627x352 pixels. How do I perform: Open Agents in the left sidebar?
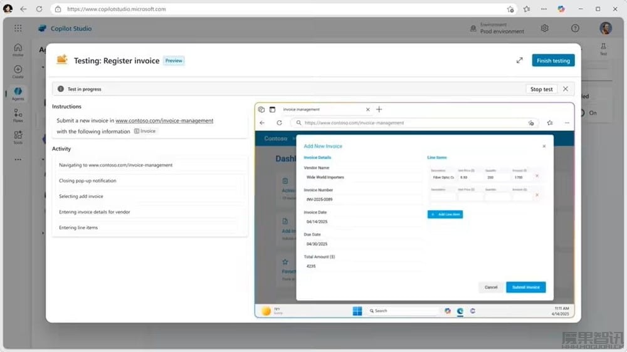[x=18, y=94]
